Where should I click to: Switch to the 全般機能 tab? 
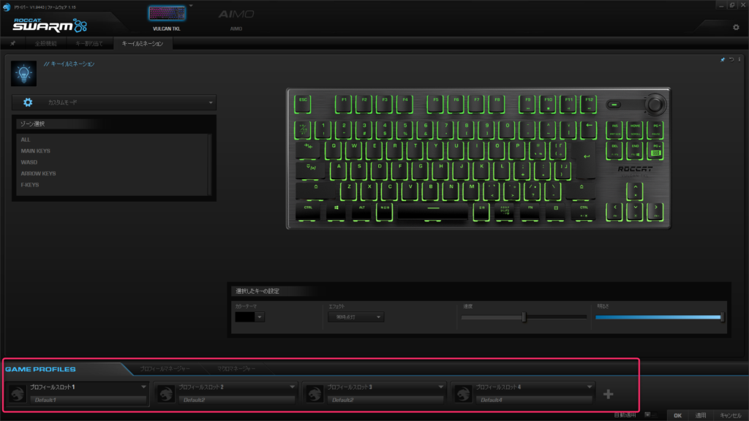46,43
